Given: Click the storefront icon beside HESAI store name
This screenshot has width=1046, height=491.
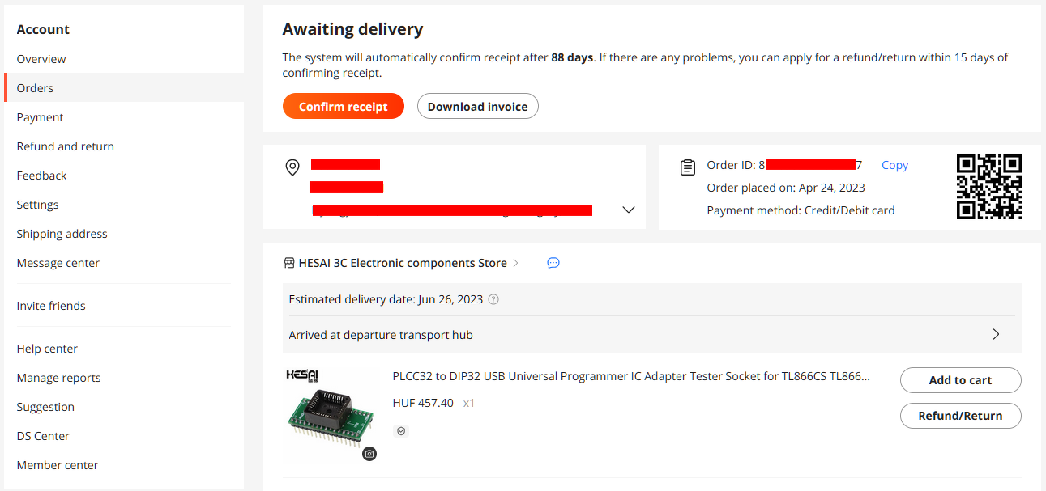Looking at the screenshot, I should 289,263.
